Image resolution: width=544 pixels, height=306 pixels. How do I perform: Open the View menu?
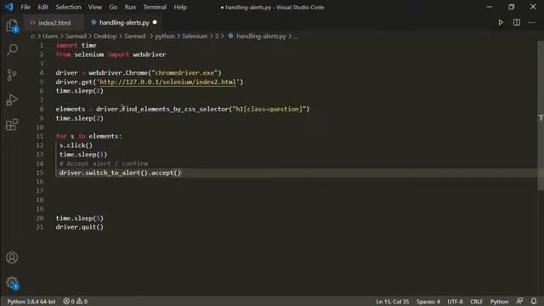[x=94, y=7]
